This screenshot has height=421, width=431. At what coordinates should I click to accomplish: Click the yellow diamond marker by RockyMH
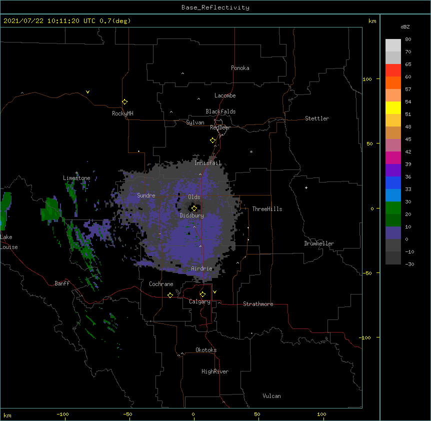(124, 101)
